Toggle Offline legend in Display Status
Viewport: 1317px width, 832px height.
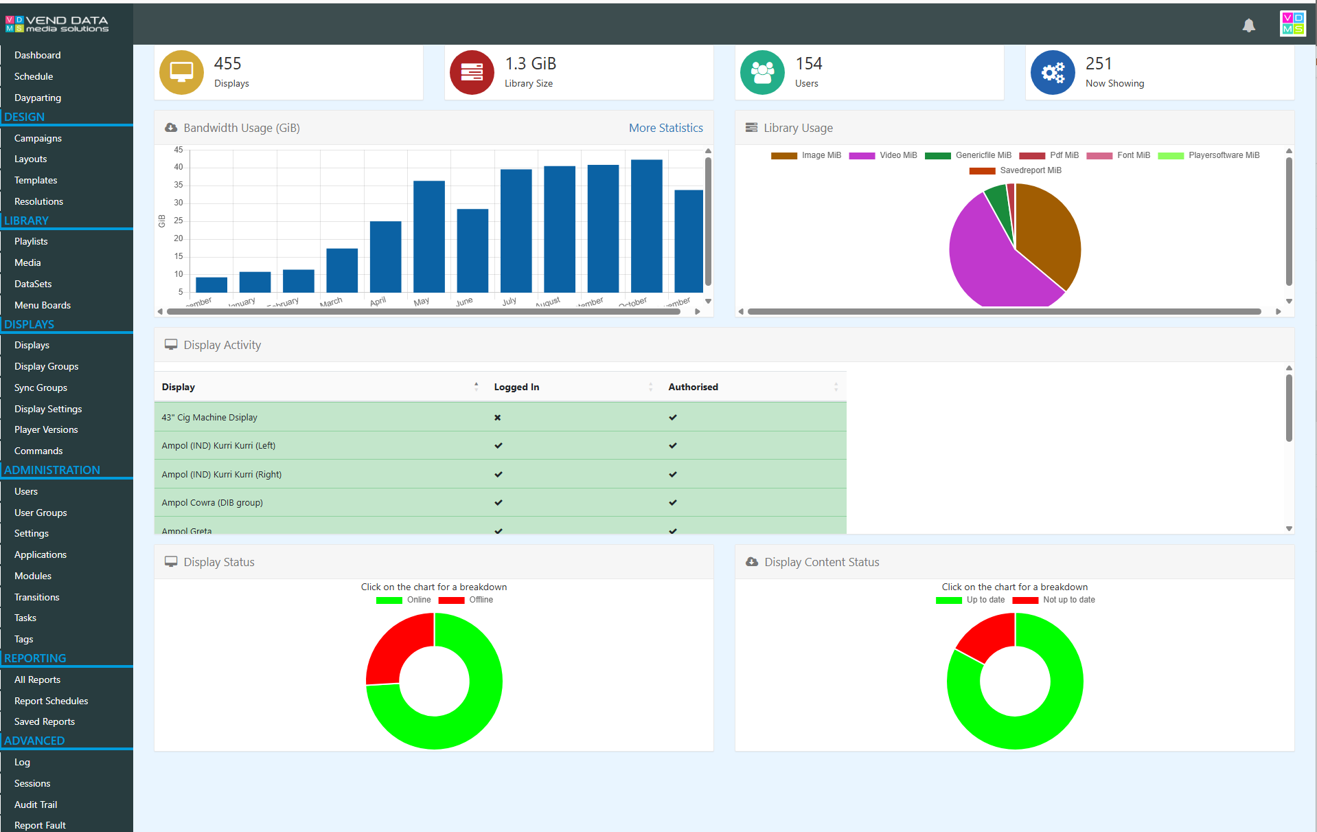point(466,600)
